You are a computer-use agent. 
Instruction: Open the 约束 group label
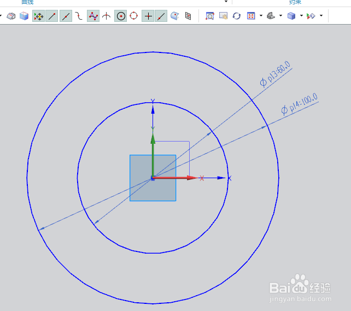click(295, 2)
